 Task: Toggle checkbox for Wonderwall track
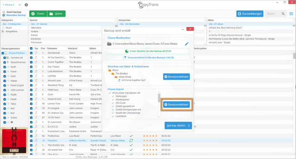(31, 53)
